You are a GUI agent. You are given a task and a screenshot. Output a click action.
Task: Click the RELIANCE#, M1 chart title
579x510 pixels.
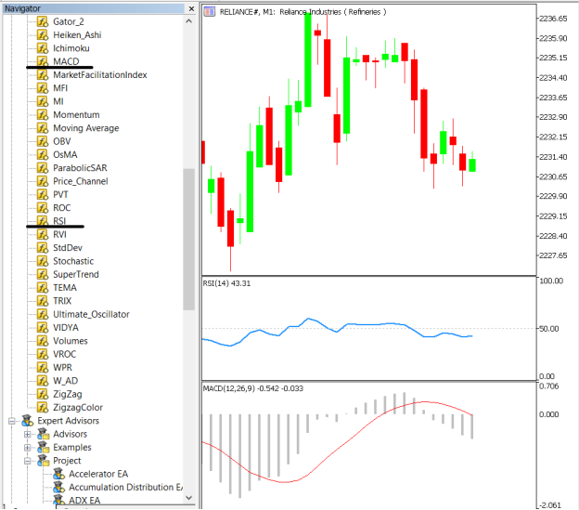click(302, 12)
